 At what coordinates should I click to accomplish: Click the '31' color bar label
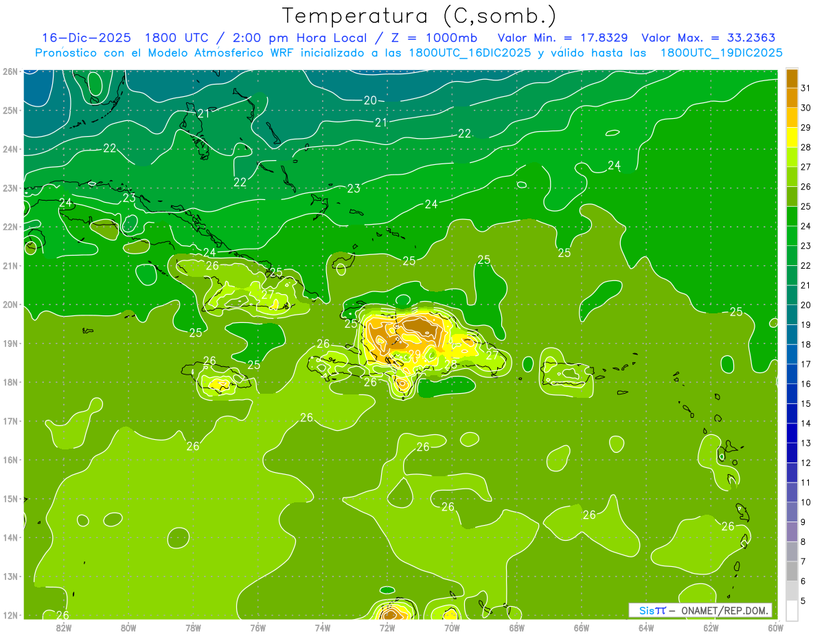[x=806, y=88]
